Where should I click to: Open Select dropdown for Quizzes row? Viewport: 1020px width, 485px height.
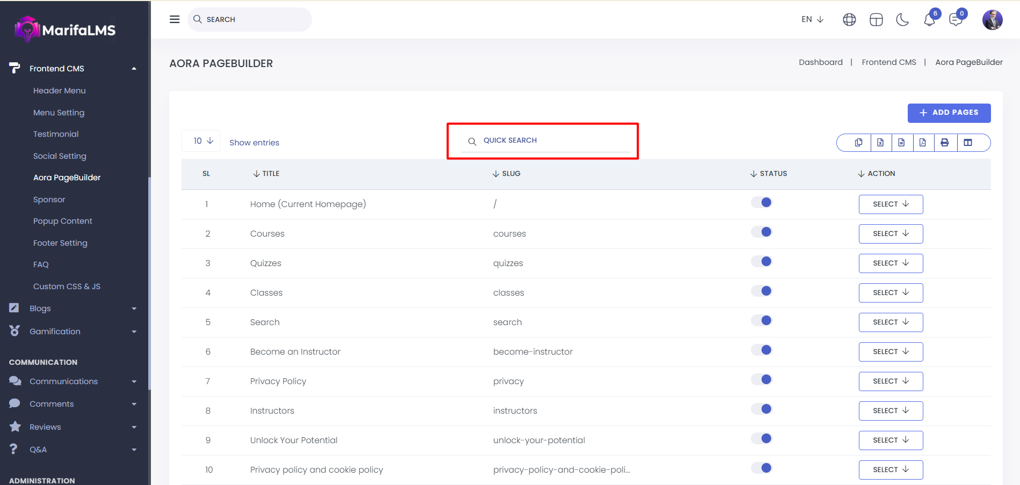891,263
